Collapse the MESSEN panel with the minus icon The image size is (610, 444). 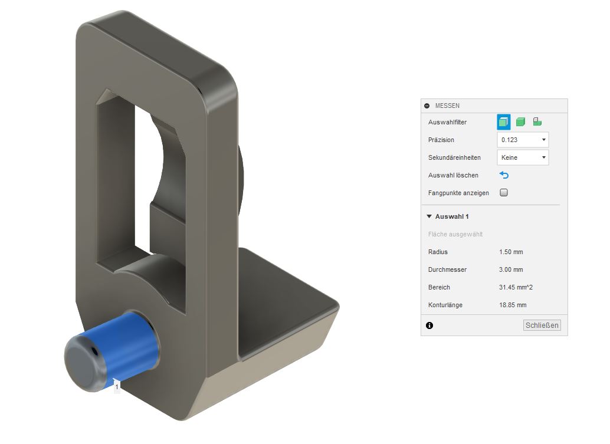(x=427, y=106)
